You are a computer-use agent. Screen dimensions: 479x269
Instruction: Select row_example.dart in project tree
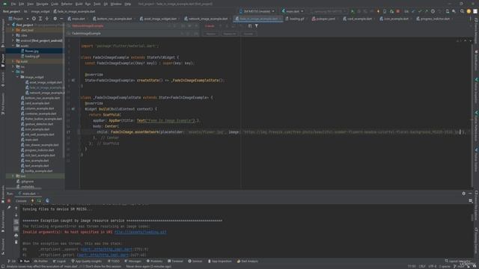(x=37, y=161)
